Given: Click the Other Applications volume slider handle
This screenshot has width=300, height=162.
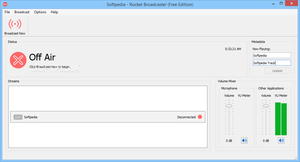Looking at the screenshot, I should 266,106.
